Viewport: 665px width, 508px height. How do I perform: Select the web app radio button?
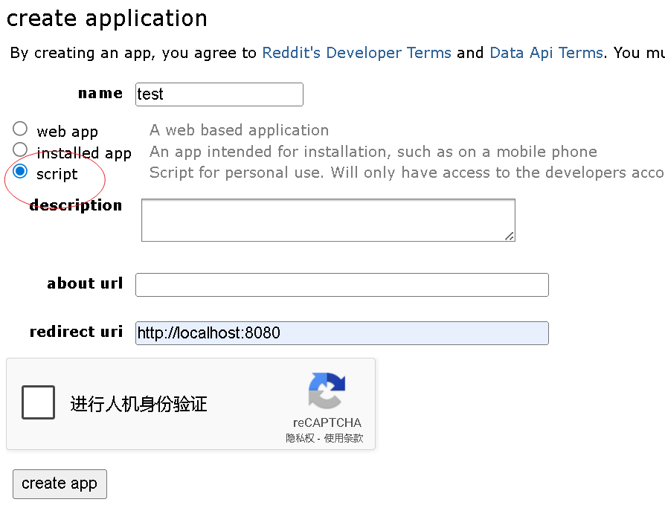(x=20, y=128)
